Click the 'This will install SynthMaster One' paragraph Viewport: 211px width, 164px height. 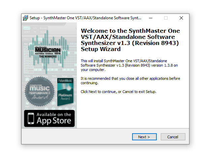click(129, 65)
